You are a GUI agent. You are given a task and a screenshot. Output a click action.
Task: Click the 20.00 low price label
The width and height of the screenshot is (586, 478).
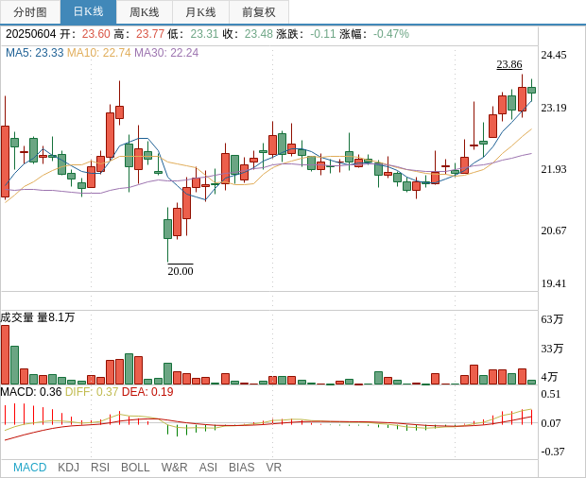pos(181,271)
